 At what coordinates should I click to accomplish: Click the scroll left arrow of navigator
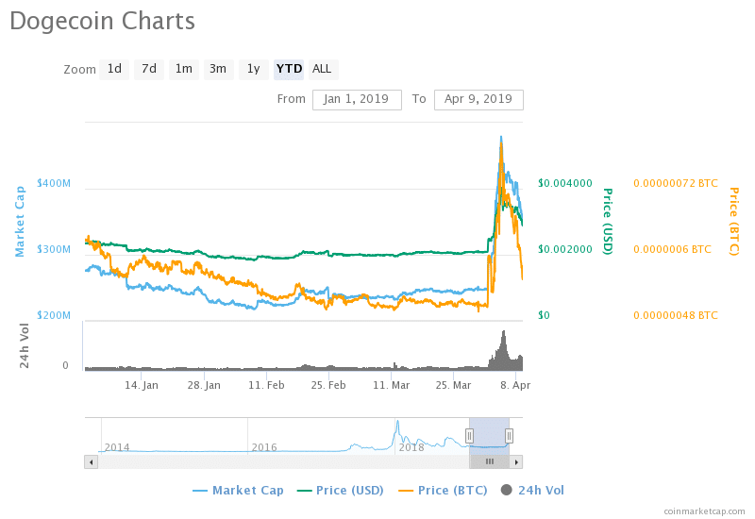tap(91, 462)
